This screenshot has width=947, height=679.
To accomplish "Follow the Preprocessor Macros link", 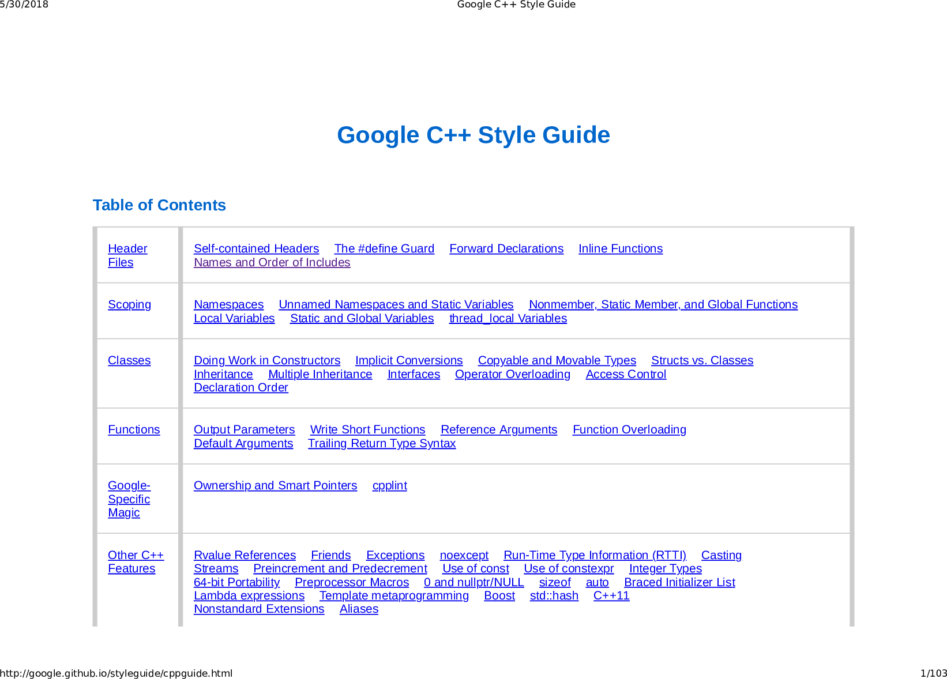I will [x=352, y=582].
